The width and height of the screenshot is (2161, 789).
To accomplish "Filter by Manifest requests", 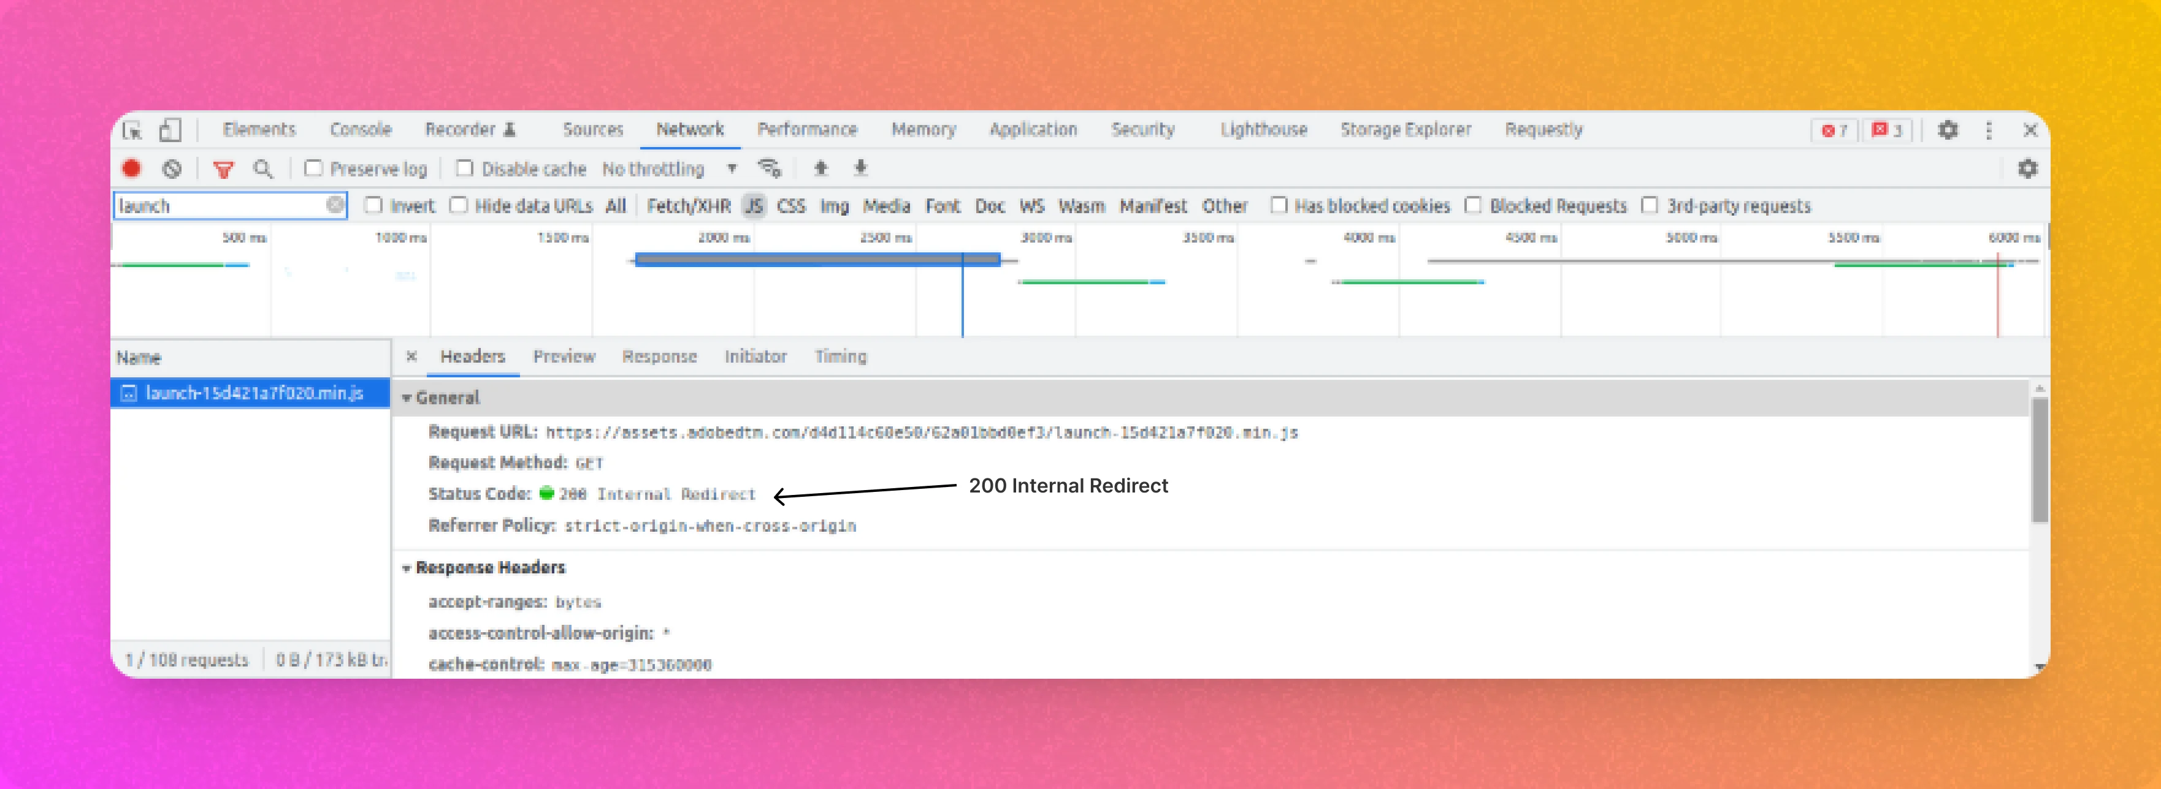I will pos(1153,206).
